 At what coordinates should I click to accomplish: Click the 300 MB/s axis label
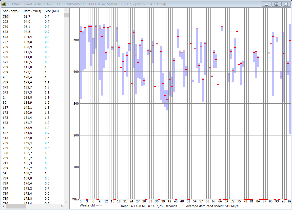tap(76, 104)
